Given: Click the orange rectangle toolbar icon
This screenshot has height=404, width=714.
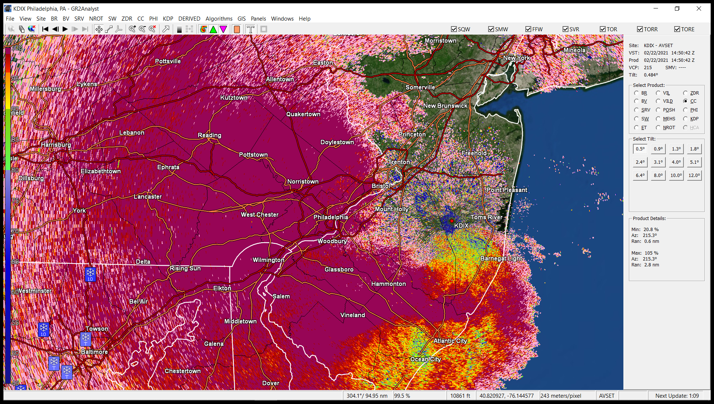Looking at the screenshot, I should click(x=237, y=29).
